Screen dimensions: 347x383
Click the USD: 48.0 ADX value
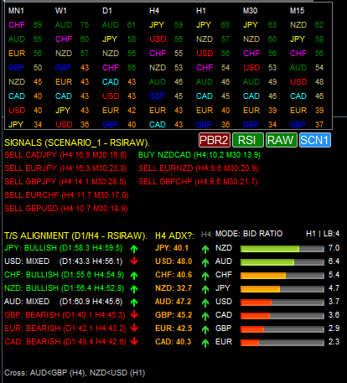[173, 261]
